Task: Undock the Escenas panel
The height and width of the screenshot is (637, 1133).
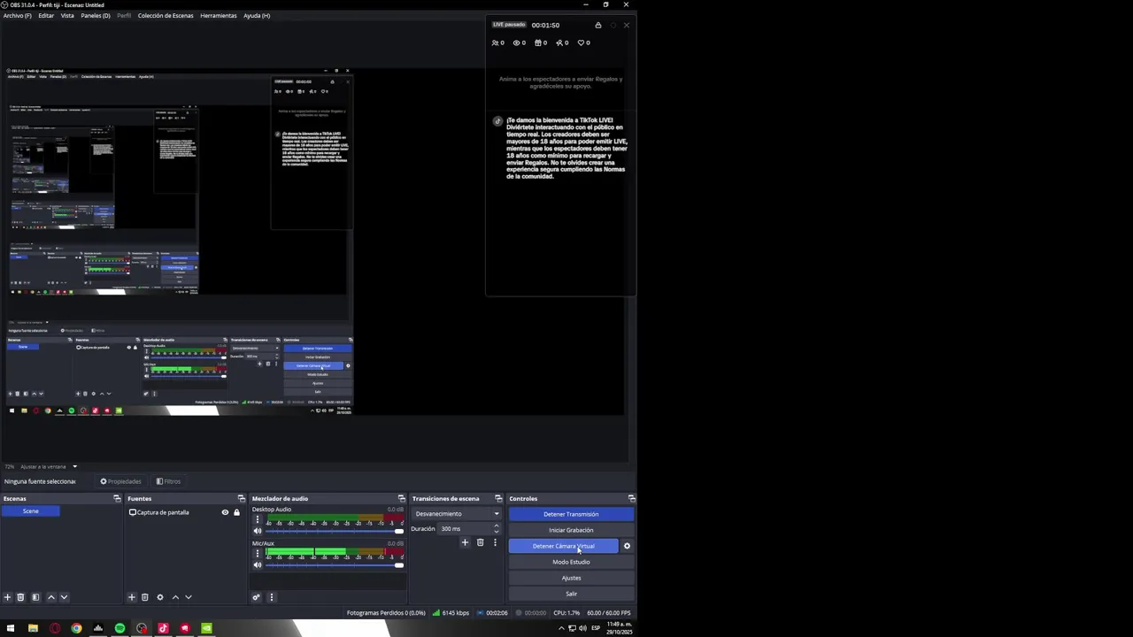Action: coord(117,498)
